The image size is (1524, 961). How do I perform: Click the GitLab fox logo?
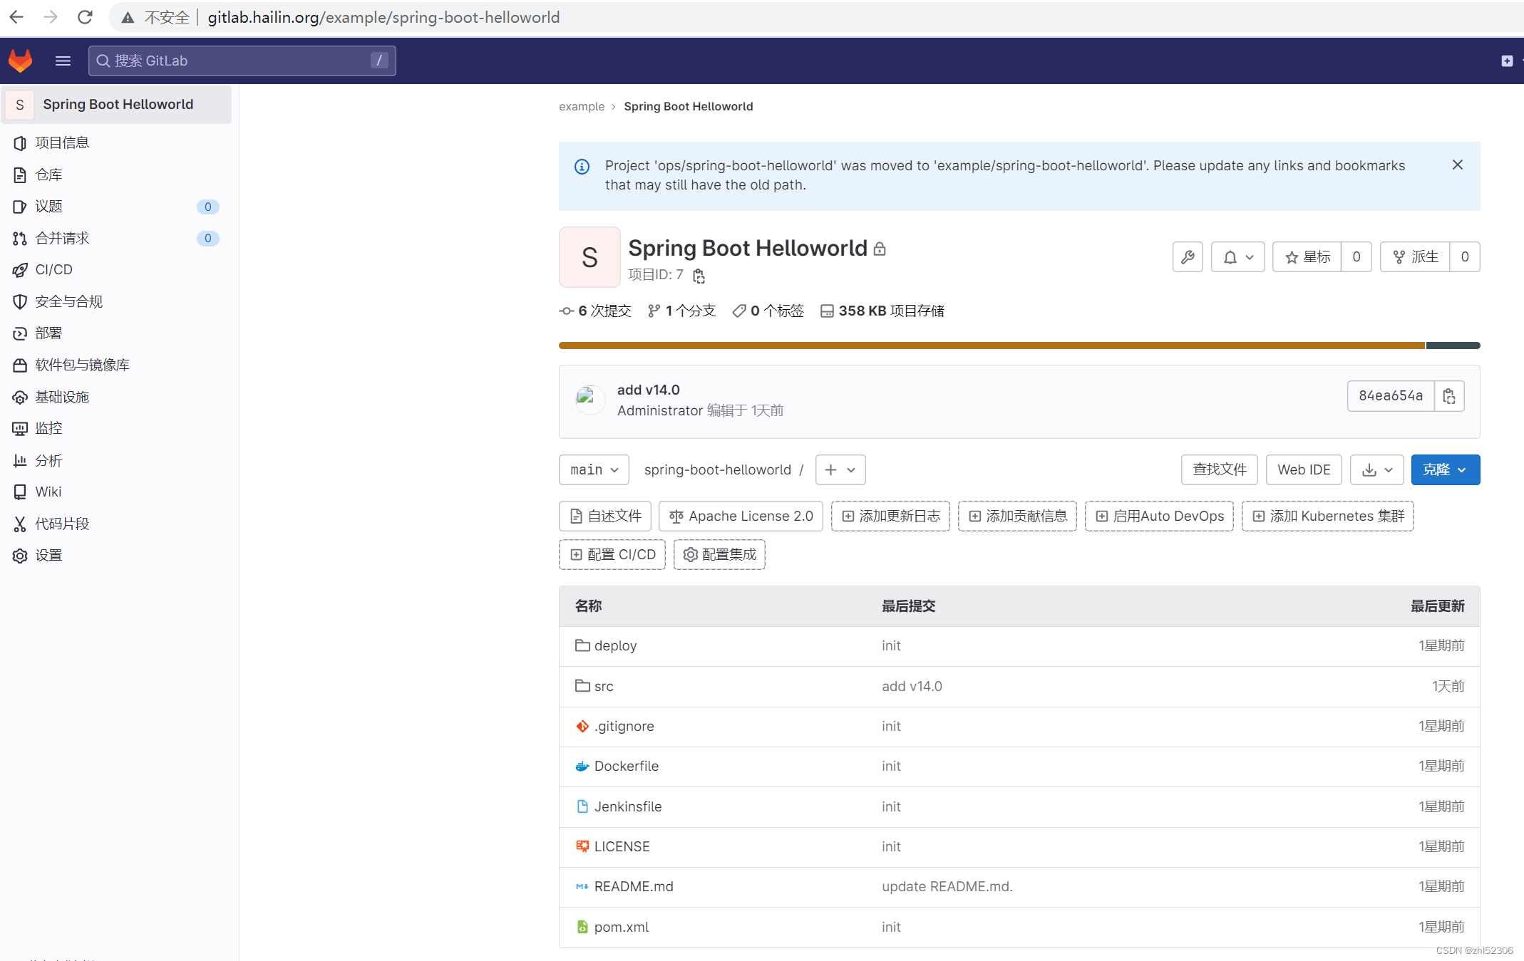20,61
